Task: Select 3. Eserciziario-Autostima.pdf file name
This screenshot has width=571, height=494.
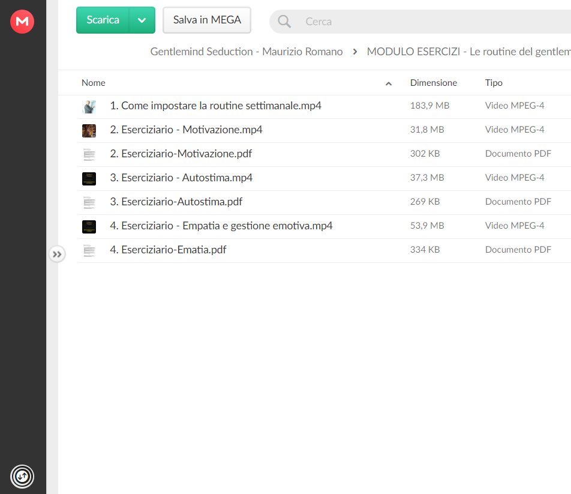Action: (x=176, y=202)
